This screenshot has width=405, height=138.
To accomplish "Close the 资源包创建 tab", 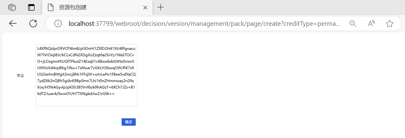I will [146, 8].
